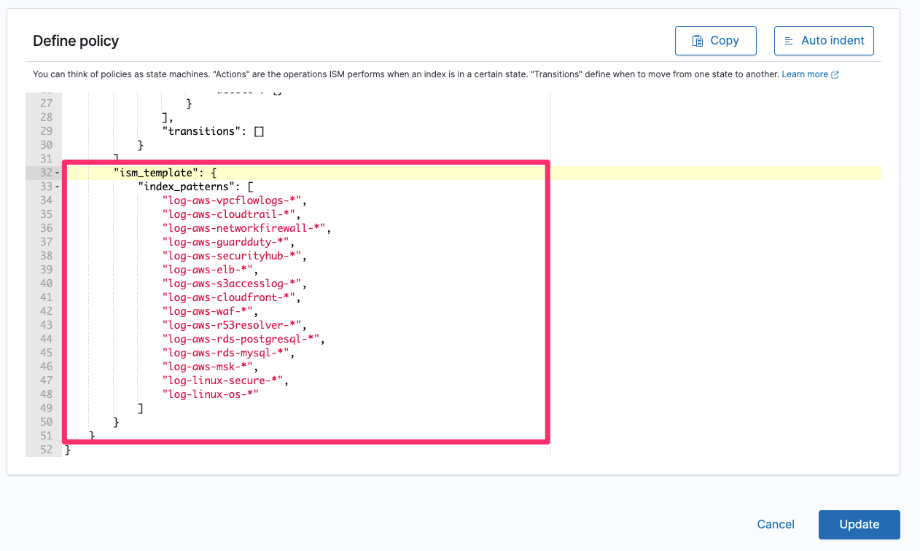Click the "index_patterns" key in editor

coord(187,187)
